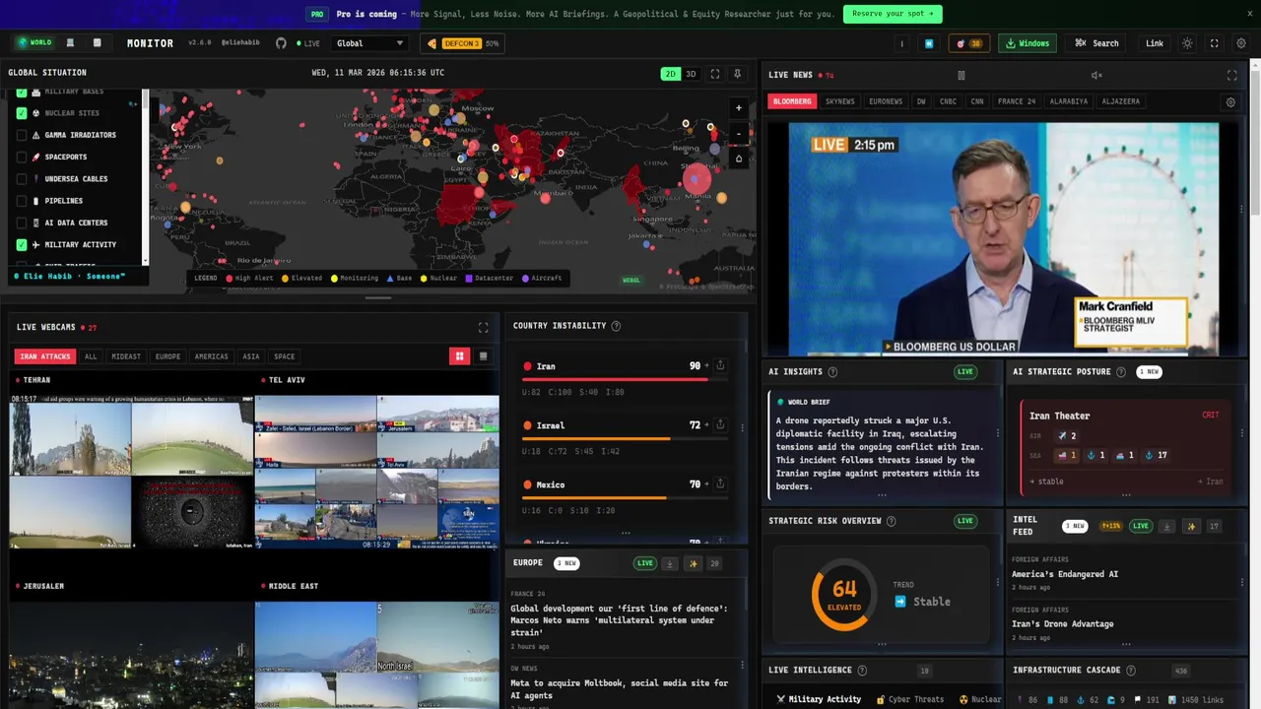The width and height of the screenshot is (1261, 709).
Task: Switch webcams to grid view
Action: click(x=459, y=356)
